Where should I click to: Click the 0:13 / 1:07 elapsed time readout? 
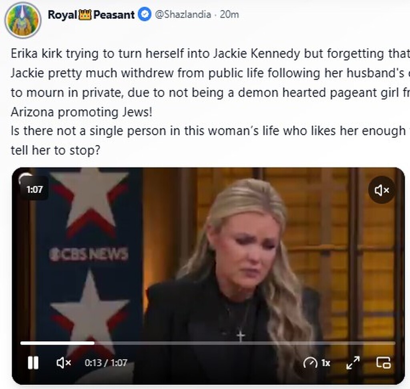[106, 363]
